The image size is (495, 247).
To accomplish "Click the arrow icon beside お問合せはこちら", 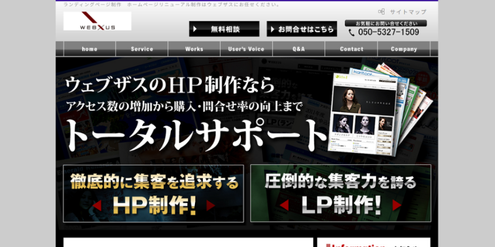I will coord(272,29).
